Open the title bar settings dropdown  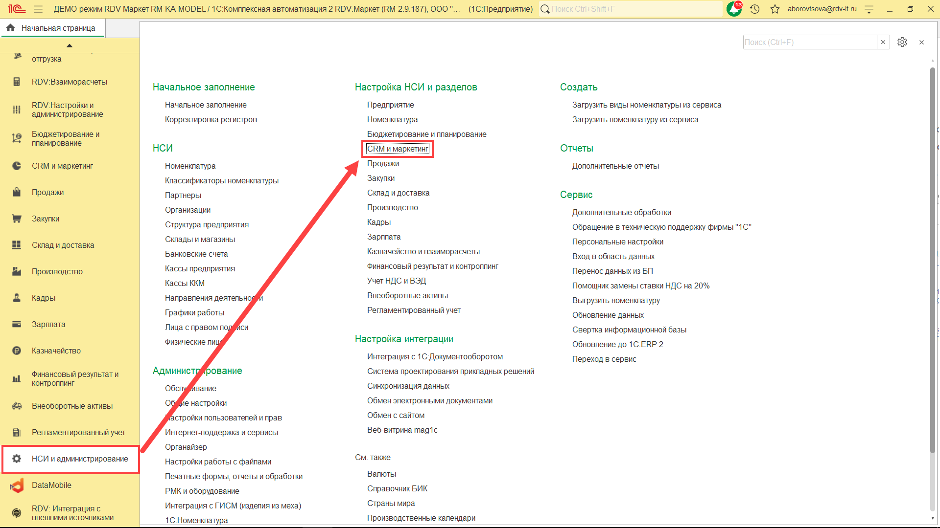(x=869, y=9)
